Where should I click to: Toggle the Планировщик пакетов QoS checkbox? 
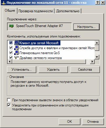(11, 53)
